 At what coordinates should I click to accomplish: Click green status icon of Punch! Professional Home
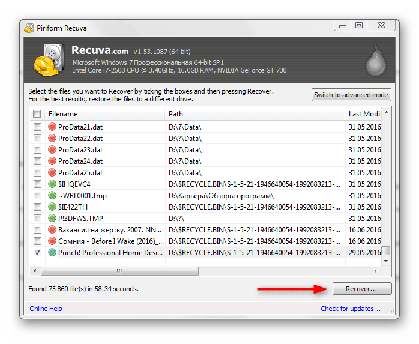click(52, 252)
